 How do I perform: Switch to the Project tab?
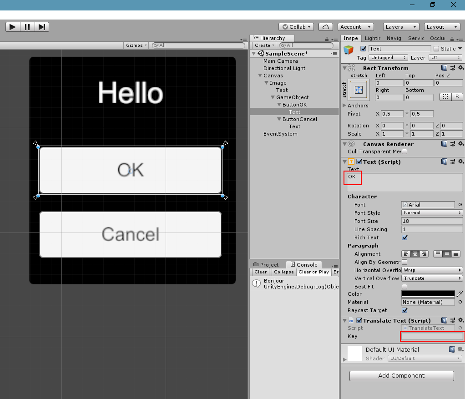click(x=266, y=265)
